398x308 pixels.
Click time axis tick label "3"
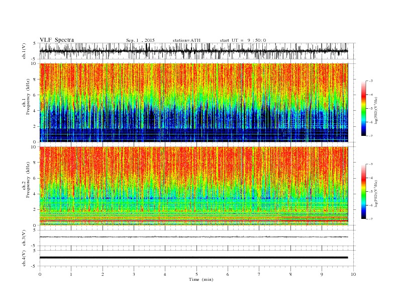[x=134, y=274]
